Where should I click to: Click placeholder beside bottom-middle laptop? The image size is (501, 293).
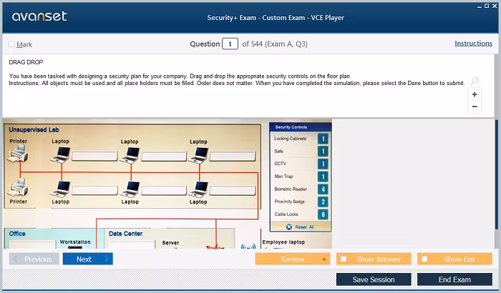[164, 190]
